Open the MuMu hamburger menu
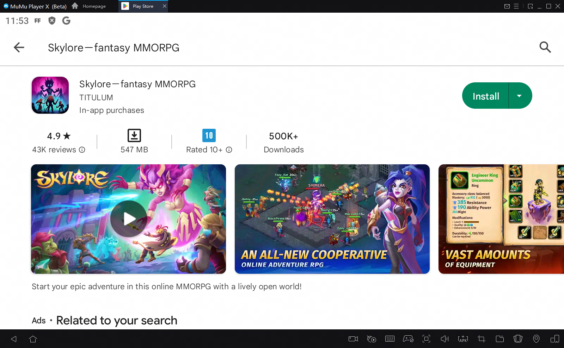The image size is (564, 348). pos(516,6)
